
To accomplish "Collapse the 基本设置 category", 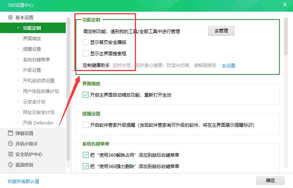I will (24, 17).
